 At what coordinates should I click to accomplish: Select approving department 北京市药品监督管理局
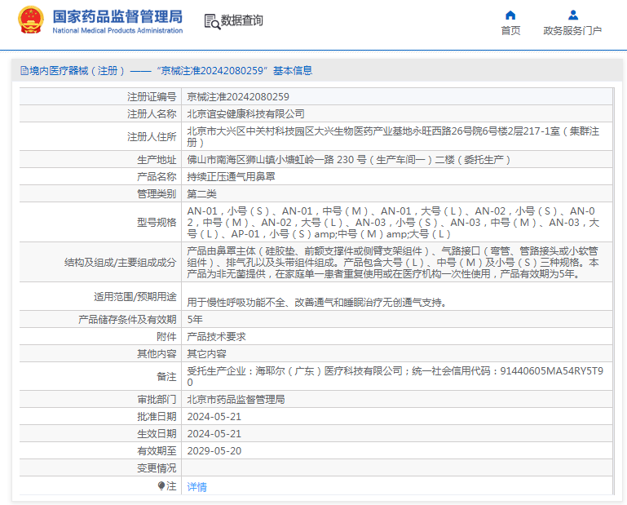236,400
